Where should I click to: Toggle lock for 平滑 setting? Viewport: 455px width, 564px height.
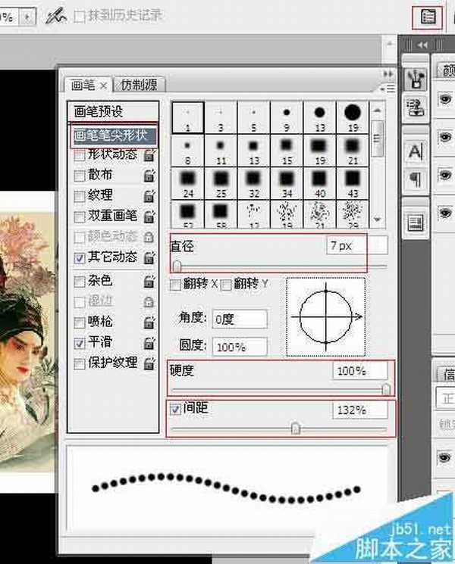(149, 343)
